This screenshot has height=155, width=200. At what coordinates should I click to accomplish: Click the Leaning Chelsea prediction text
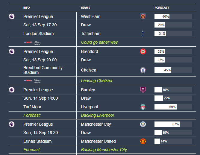point(96,80)
